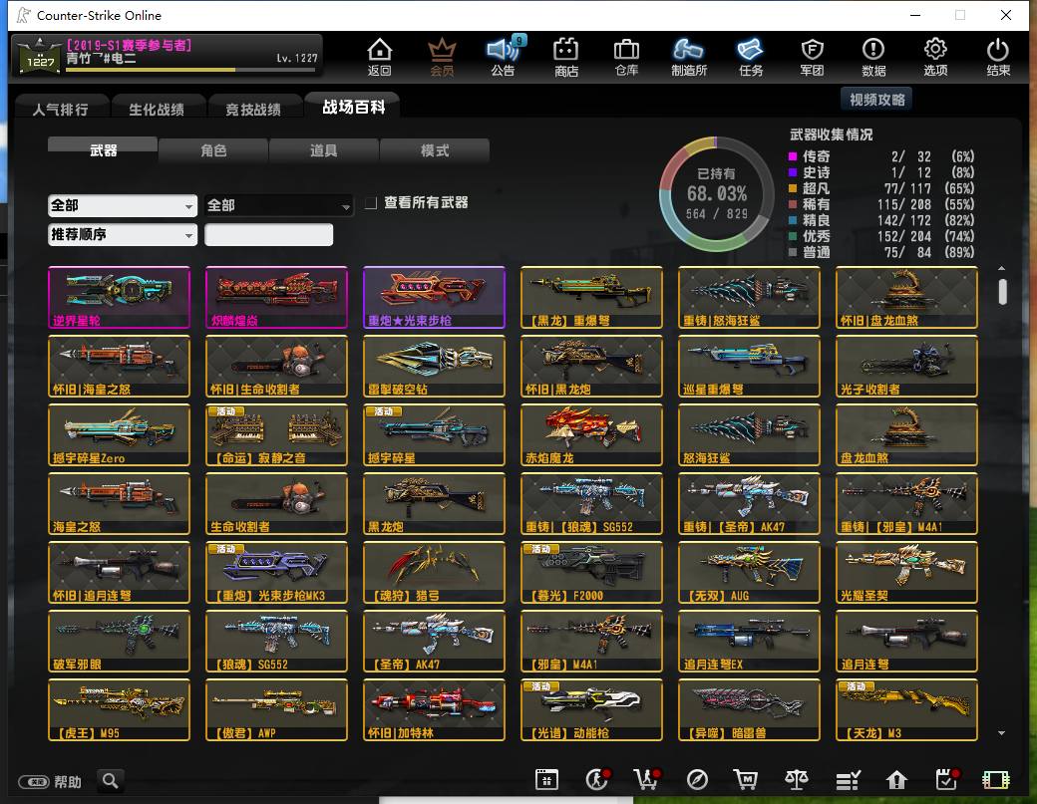This screenshot has height=804, width=1037.
Task: Open the 任务 missions icon
Action: tap(751, 56)
